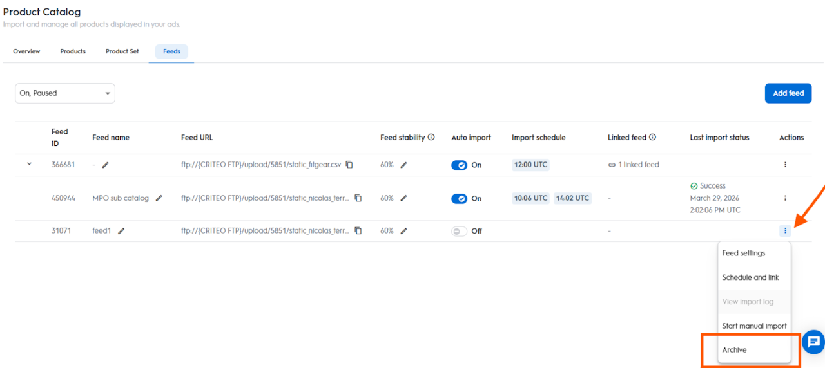This screenshot has width=825, height=368.
Task: Click Success import status text
Action: click(713, 186)
